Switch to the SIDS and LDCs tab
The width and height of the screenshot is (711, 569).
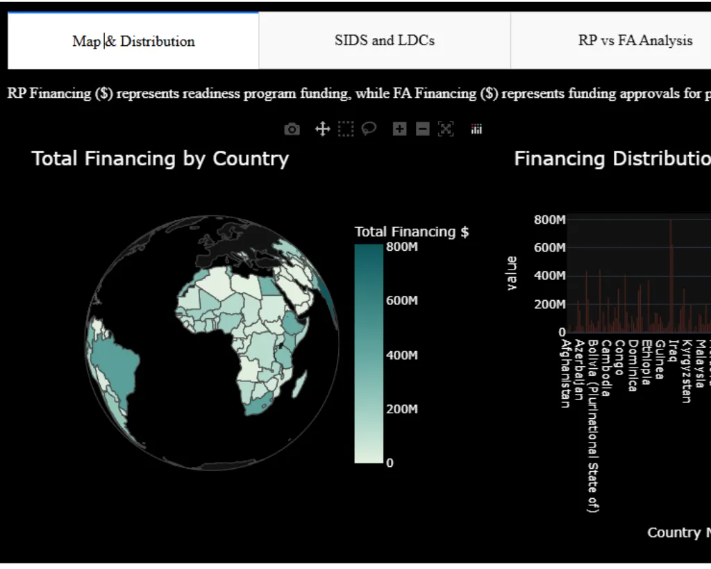click(x=385, y=41)
